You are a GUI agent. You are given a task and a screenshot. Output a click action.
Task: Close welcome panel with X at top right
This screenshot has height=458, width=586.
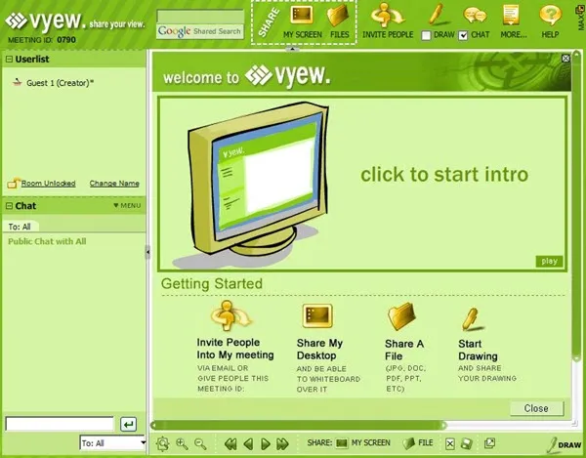coord(565,59)
